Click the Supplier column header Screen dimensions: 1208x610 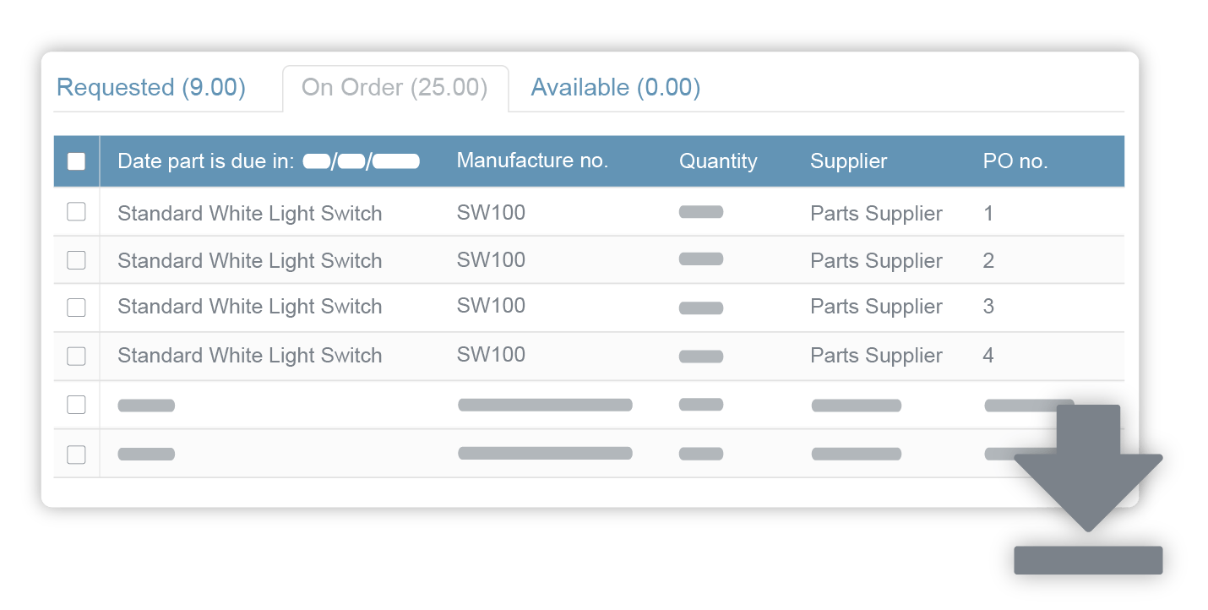tap(848, 161)
